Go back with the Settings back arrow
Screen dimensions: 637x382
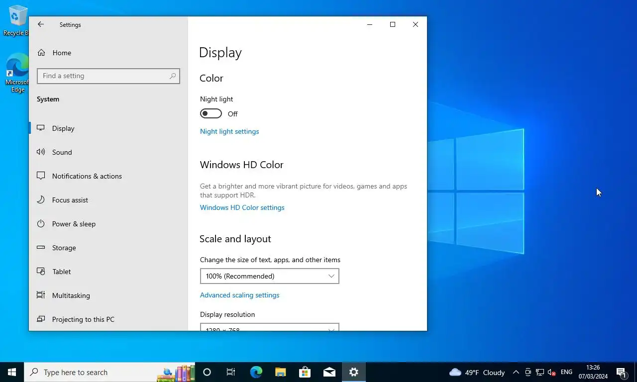(41, 24)
